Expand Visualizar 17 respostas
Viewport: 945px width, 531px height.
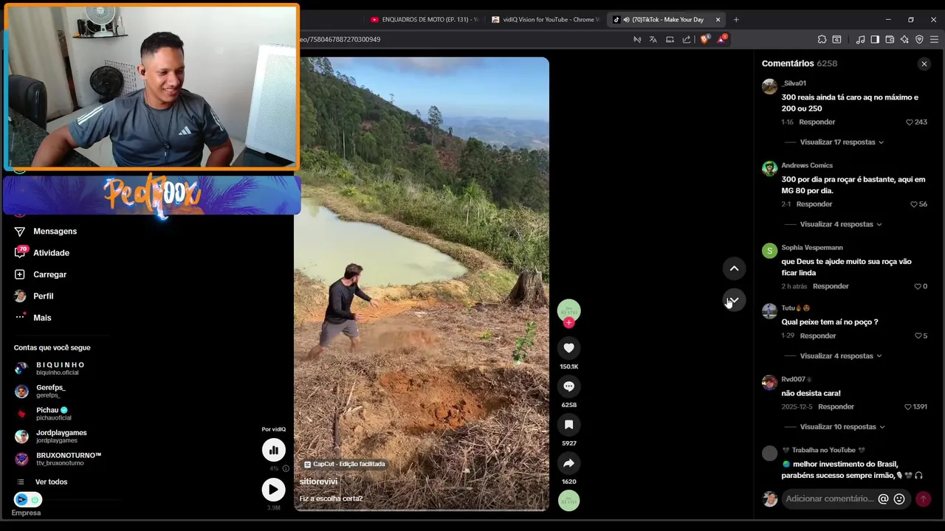(842, 142)
